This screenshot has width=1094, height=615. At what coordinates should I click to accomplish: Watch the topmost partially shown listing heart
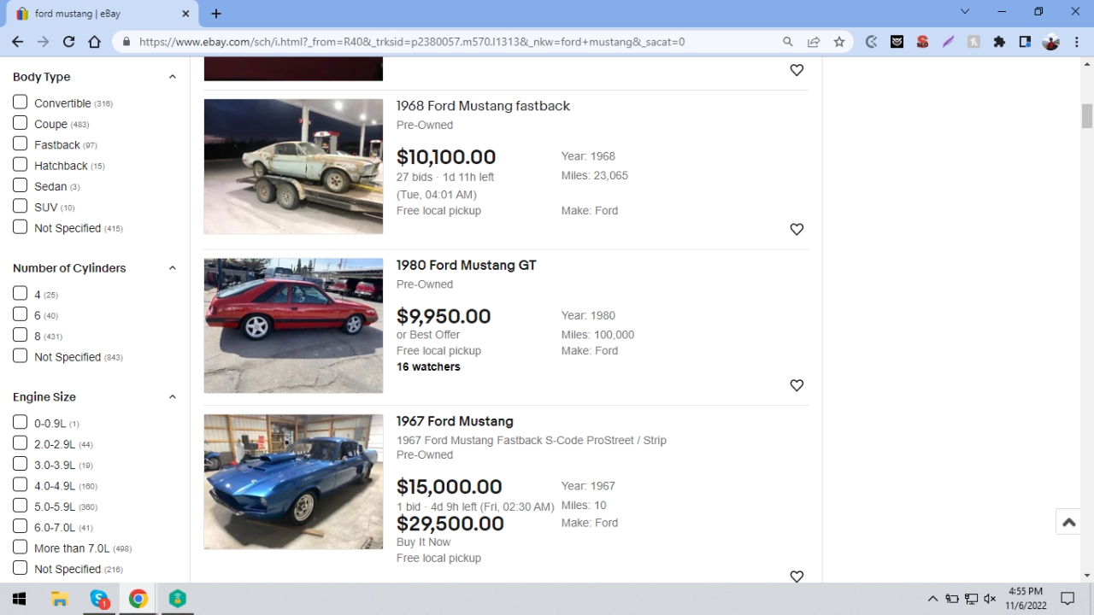tap(797, 70)
